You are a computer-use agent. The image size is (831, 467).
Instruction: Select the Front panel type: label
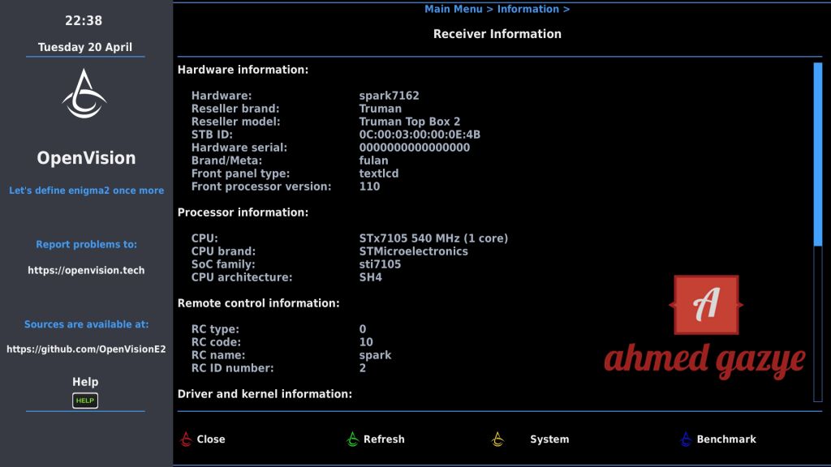pyautogui.click(x=240, y=174)
